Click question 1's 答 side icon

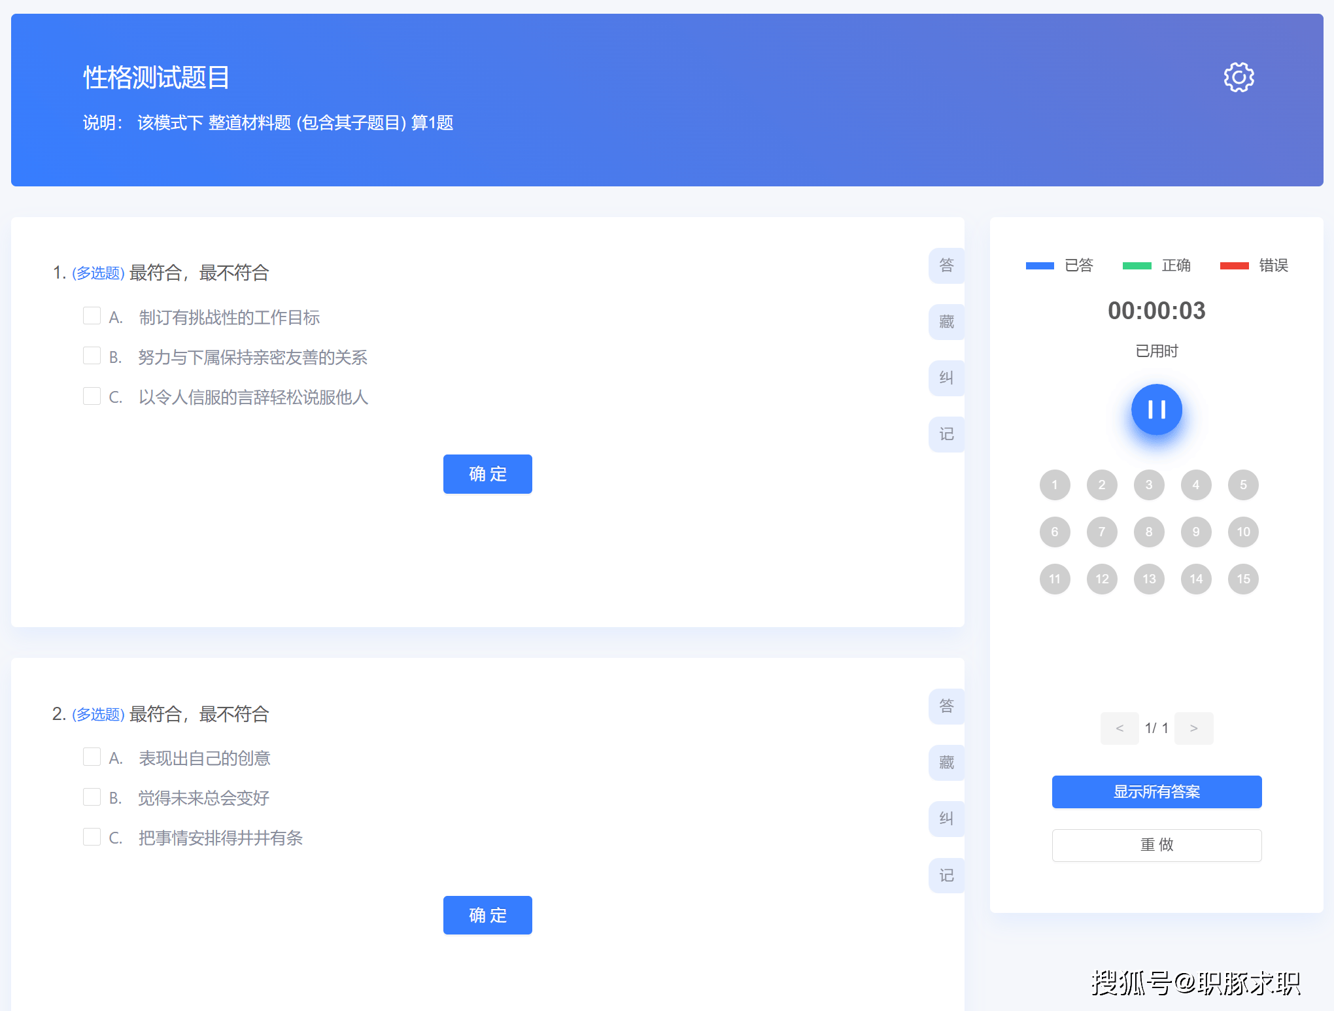[x=946, y=265]
